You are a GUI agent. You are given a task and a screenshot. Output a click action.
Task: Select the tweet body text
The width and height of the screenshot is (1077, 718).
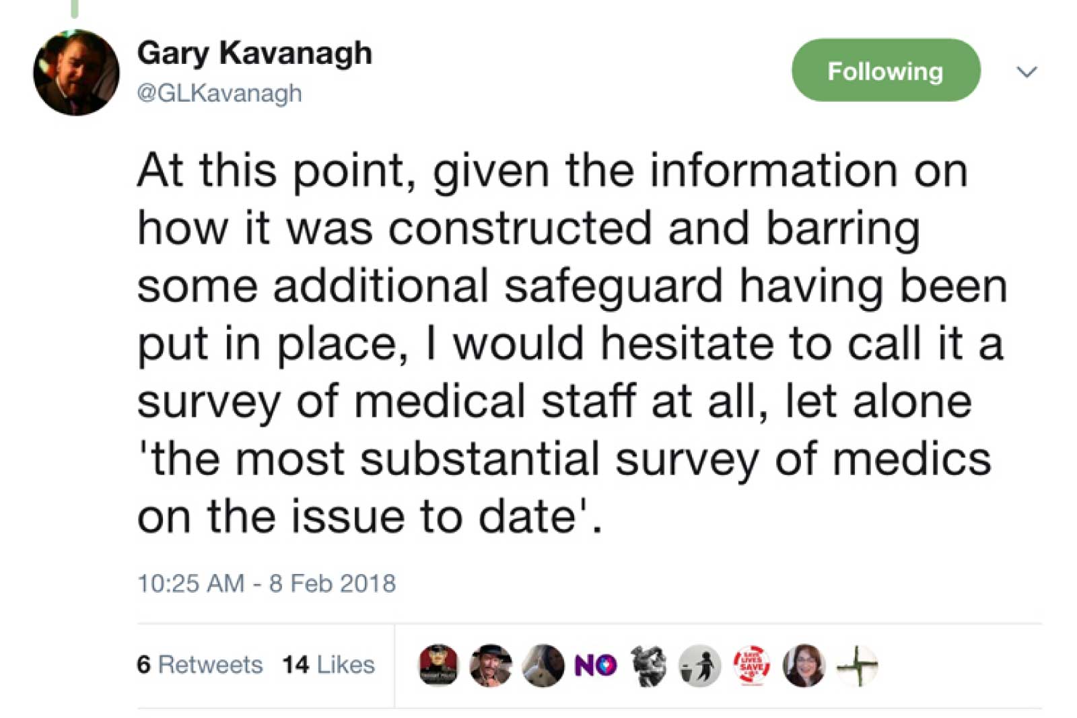pyautogui.click(x=572, y=343)
